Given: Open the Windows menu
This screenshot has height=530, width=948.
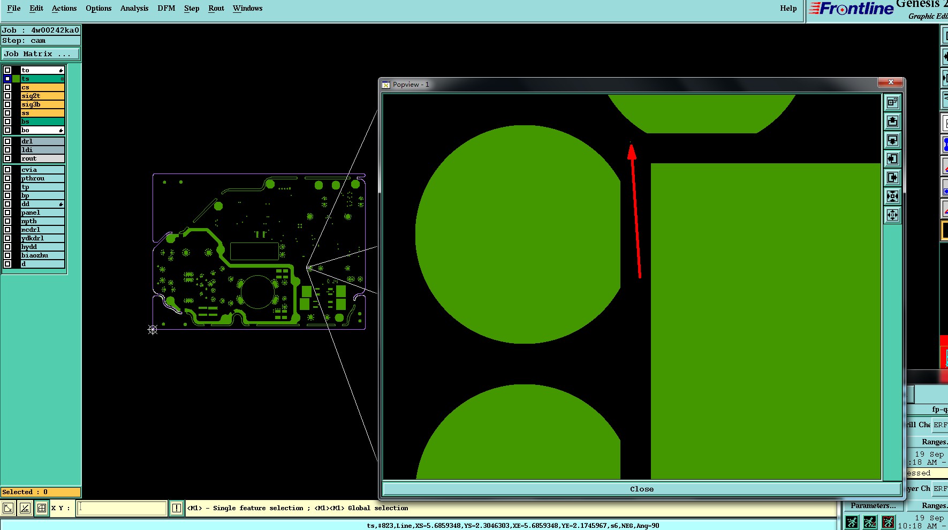Looking at the screenshot, I should pyautogui.click(x=247, y=8).
